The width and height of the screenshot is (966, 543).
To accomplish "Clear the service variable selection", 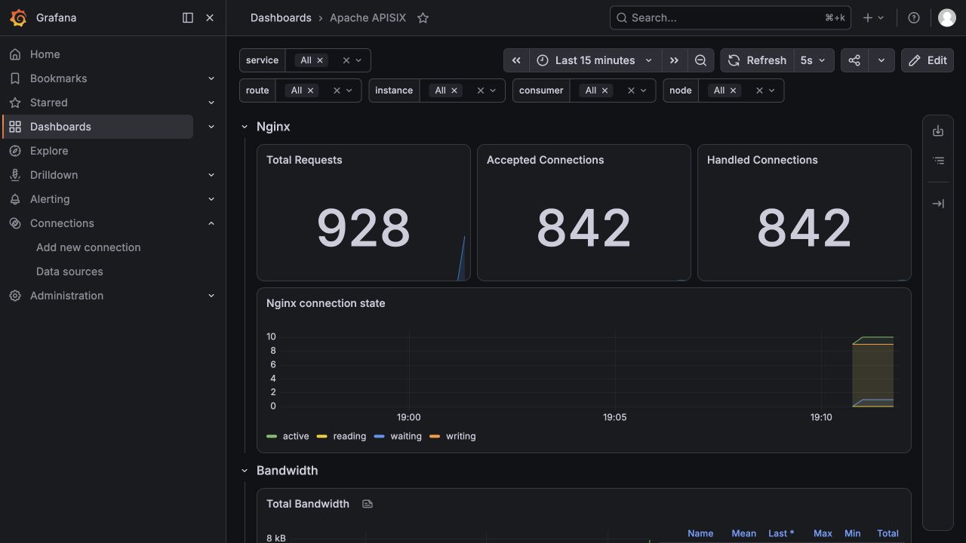I will click(x=346, y=60).
